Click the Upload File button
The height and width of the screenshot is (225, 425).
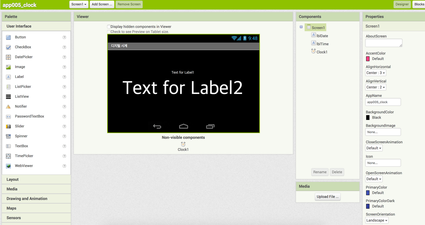[328, 197]
